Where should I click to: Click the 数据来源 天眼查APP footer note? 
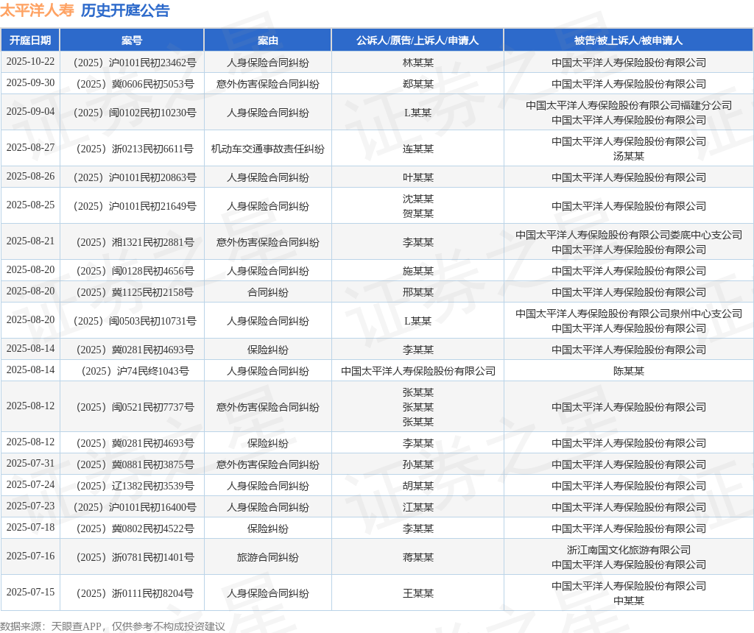113,626
